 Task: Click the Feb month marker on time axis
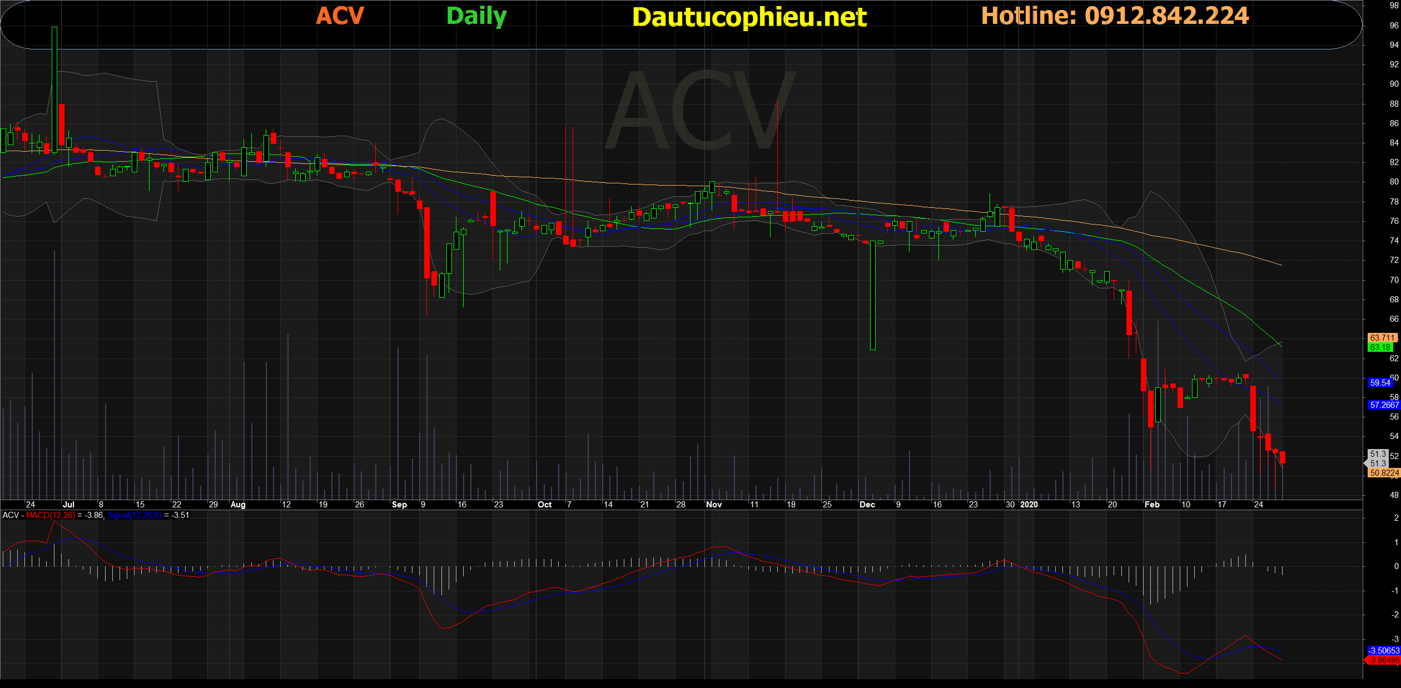coord(1152,505)
